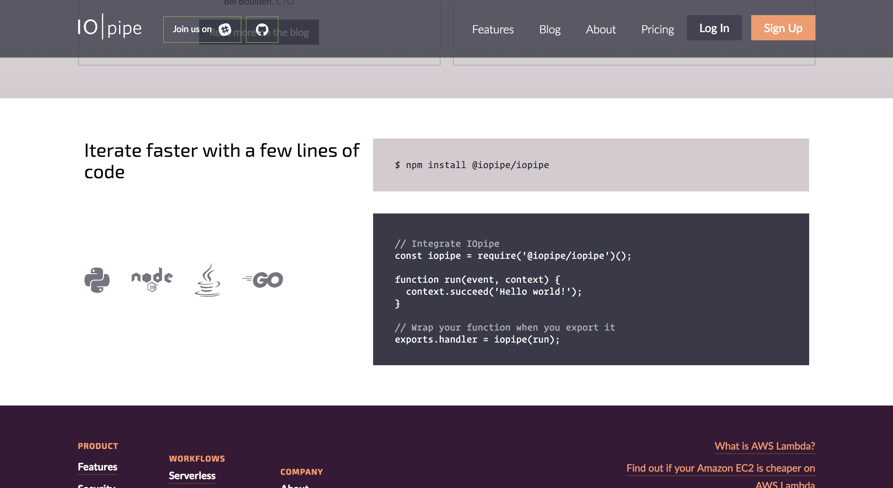Click the footer Features link
The height and width of the screenshot is (488, 893).
[x=97, y=467]
